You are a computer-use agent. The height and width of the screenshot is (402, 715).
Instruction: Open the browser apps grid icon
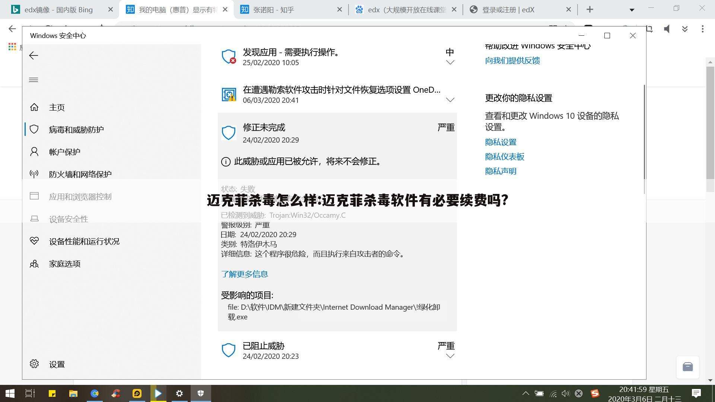12,47
